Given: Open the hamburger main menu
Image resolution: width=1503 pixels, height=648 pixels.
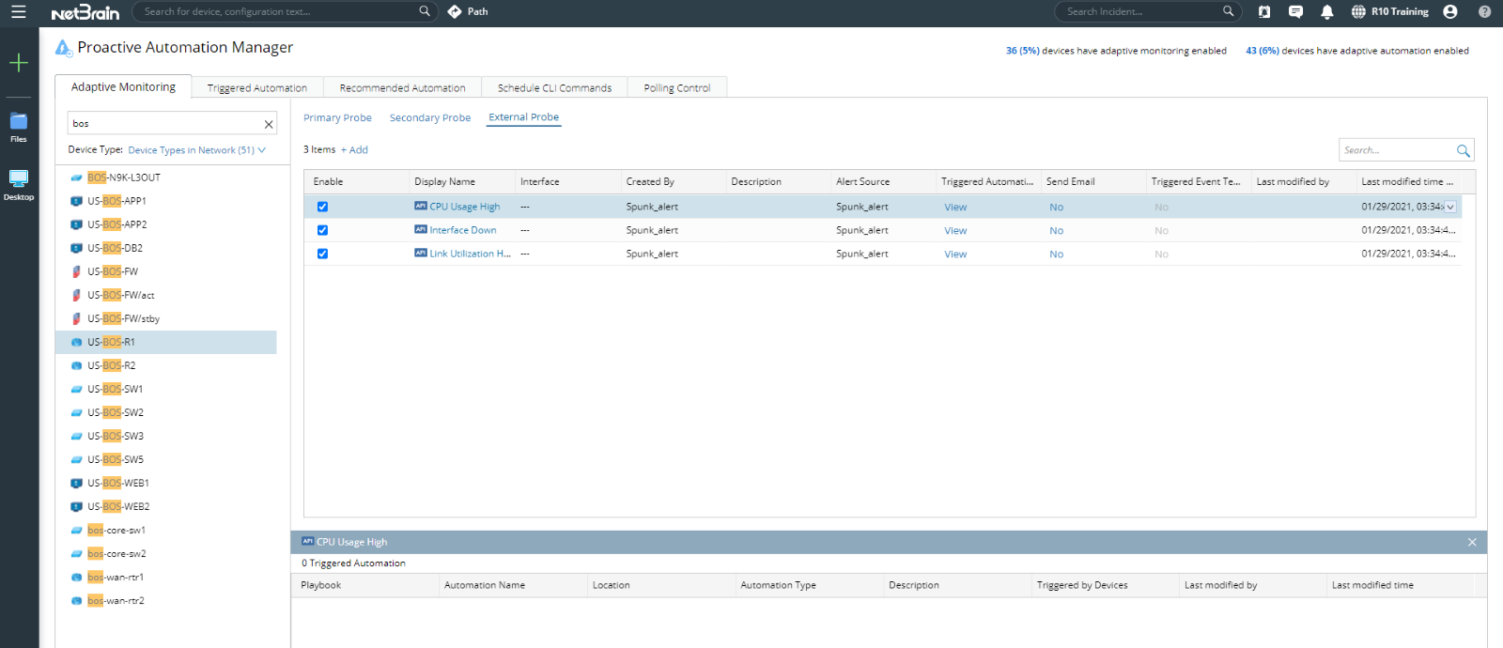Looking at the screenshot, I should tap(18, 12).
